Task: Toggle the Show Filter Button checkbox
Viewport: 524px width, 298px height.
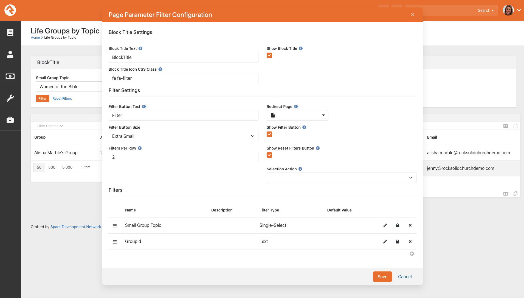Action: [269, 134]
